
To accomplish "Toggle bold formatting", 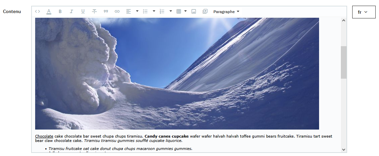I will pyautogui.click(x=60, y=11).
